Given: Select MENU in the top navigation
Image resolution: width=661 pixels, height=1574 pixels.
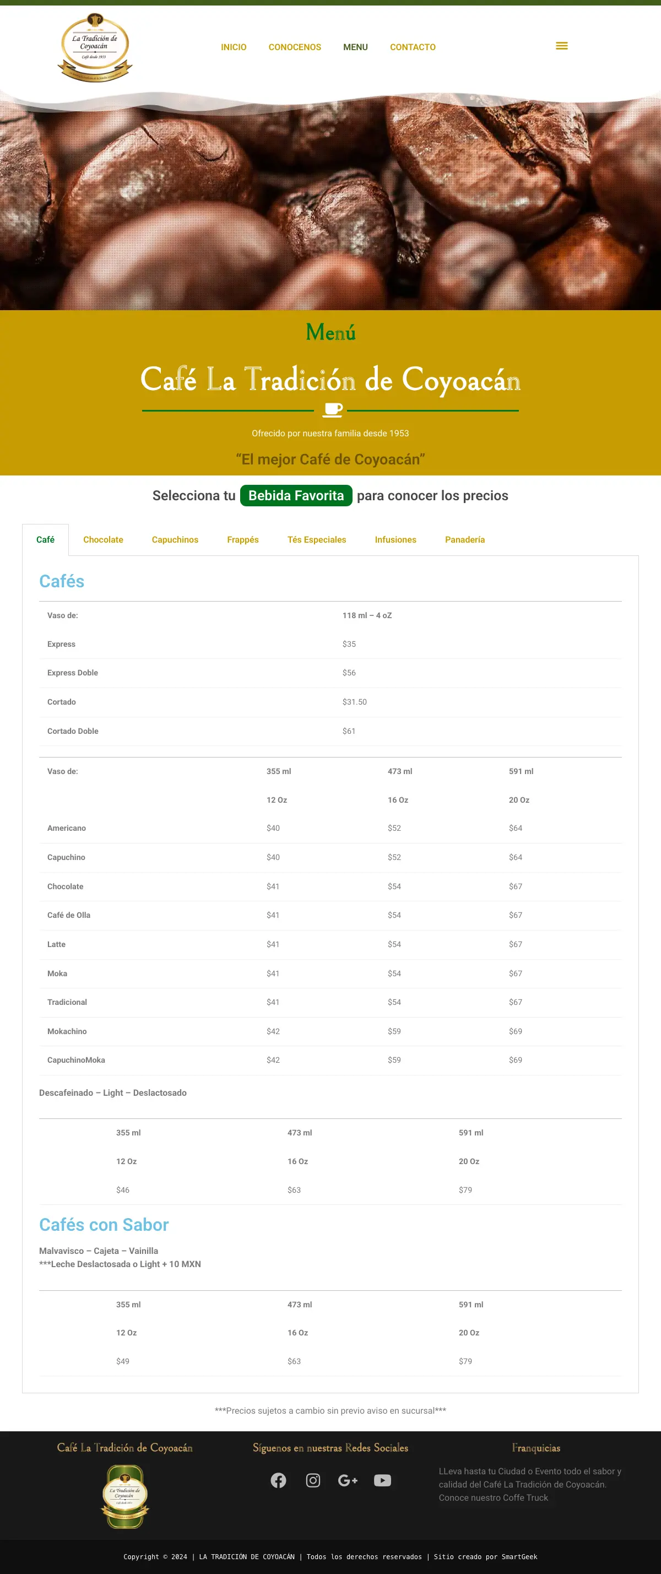Looking at the screenshot, I should (355, 47).
